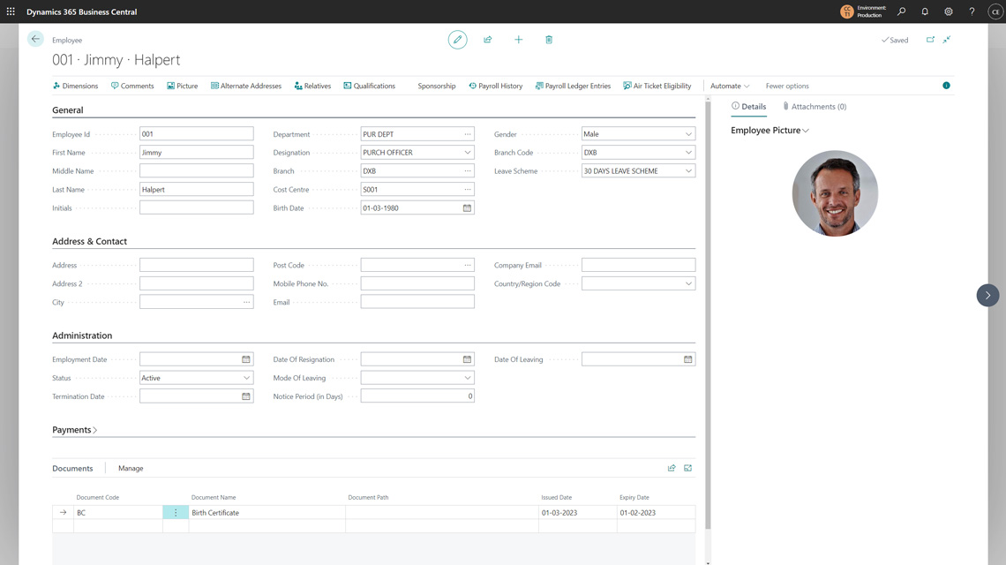Open Birth Date calendar picker
1006x565 pixels.
coord(467,208)
